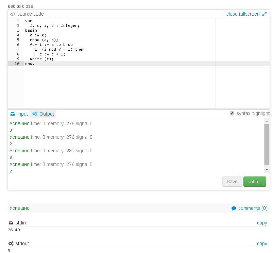This screenshot has height=253, width=274.
Task: Click the output panel scrollbar thumb
Action: click(267, 145)
